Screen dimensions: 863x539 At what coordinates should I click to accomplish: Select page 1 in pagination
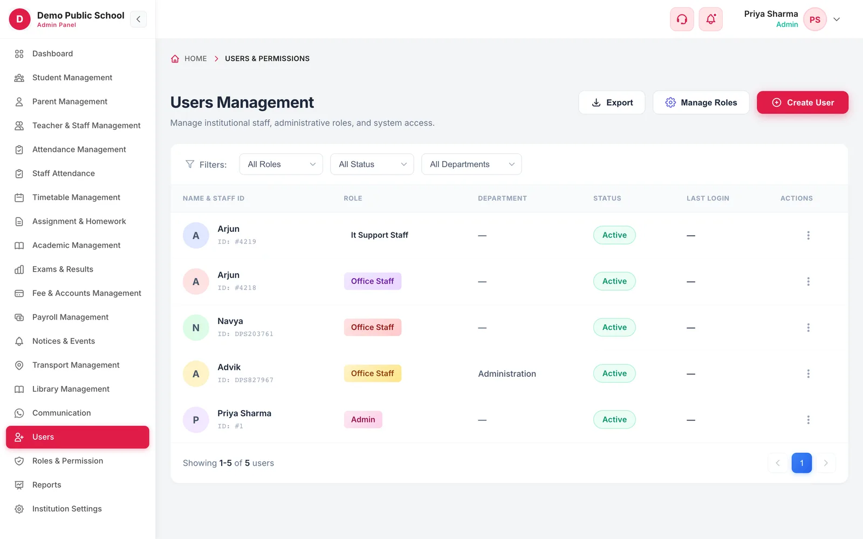802,463
